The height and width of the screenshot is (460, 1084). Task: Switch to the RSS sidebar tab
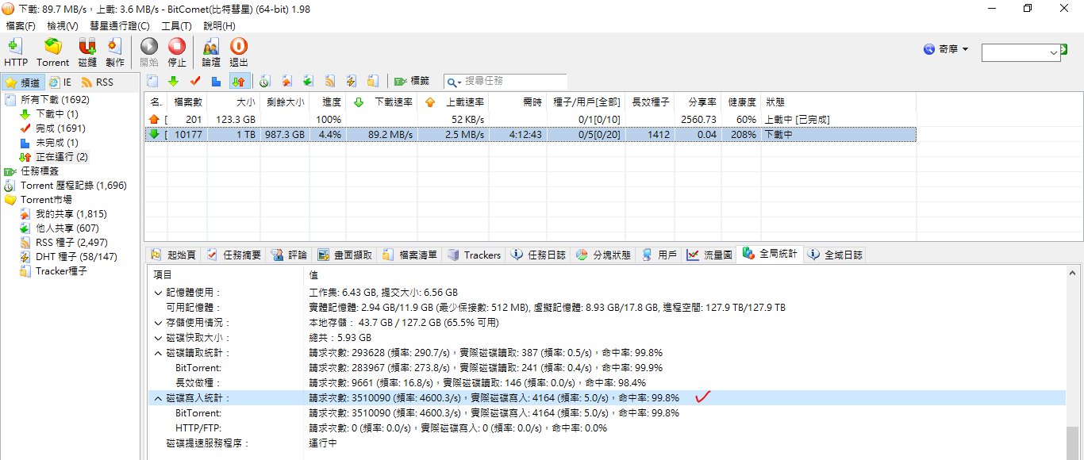point(97,82)
